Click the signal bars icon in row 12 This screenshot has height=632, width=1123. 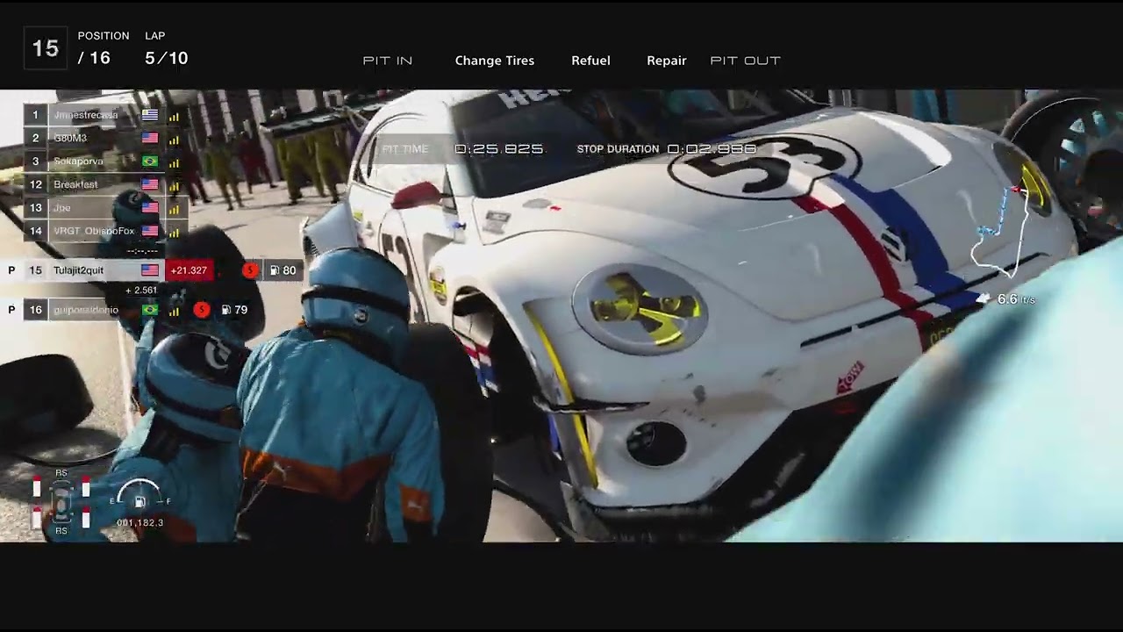click(174, 185)
